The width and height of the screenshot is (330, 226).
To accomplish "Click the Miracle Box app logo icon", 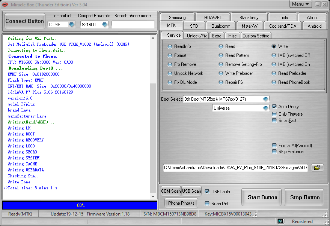I will click(x=5, y=4).
